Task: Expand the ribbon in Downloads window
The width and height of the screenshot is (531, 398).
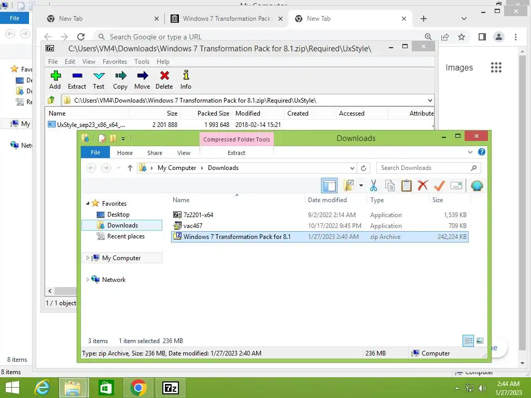Action: click(x=470, y=152)
